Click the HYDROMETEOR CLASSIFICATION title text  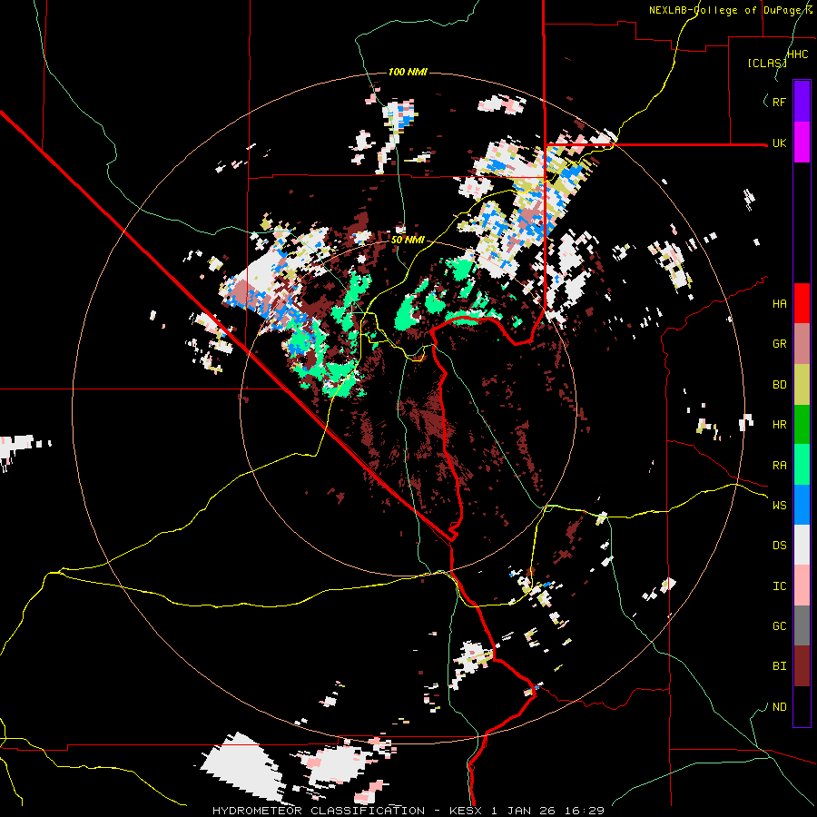tap(319, 811)
